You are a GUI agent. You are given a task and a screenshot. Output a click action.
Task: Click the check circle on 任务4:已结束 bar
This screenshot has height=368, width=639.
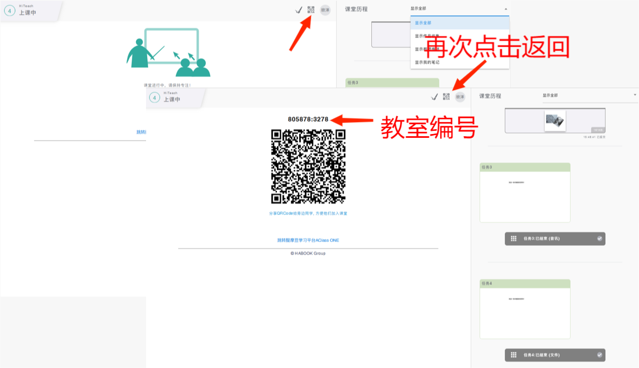(599, 355)
